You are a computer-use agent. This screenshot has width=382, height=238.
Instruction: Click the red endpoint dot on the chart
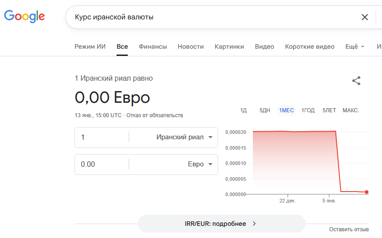366,192
